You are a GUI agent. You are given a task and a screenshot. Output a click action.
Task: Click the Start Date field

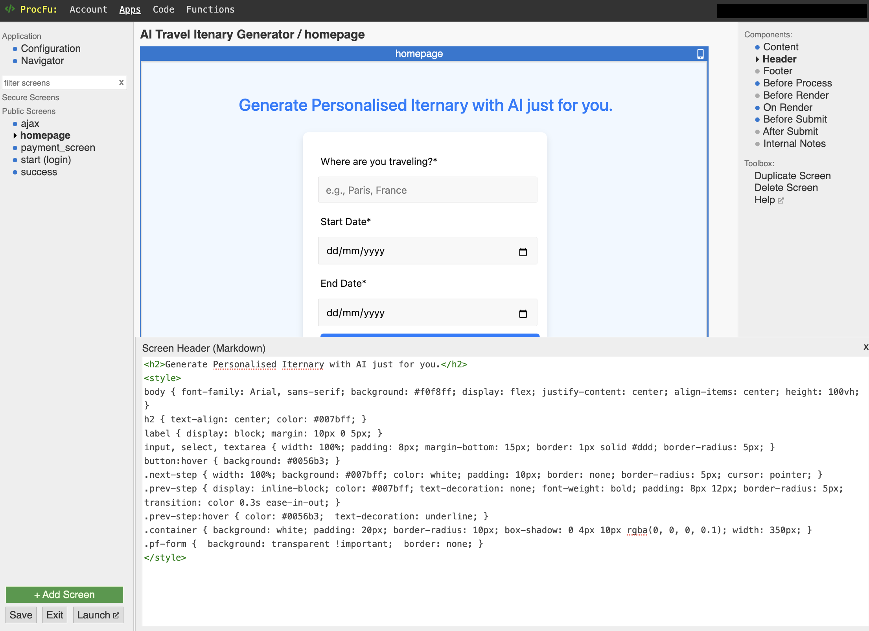coord(427,251)
